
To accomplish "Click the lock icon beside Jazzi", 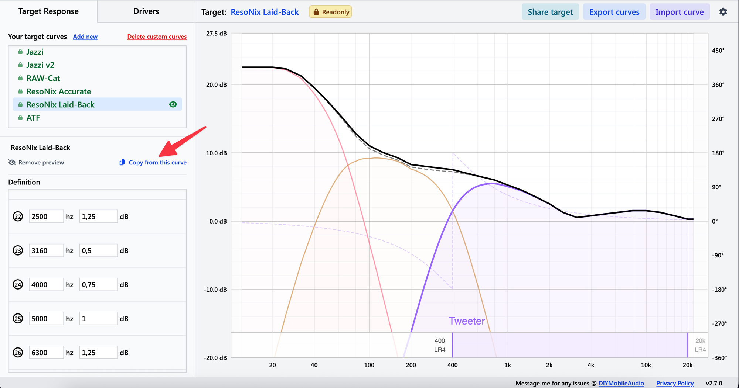I will [x=20, y=52].
